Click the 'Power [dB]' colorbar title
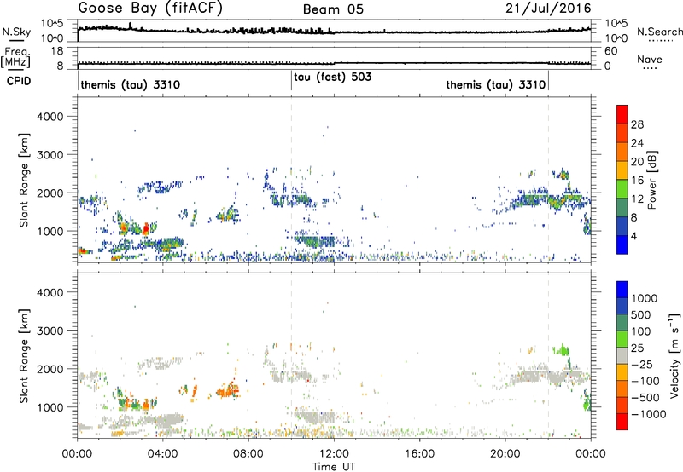The height and width of the screenshot is (472, 683). point(651,180)
